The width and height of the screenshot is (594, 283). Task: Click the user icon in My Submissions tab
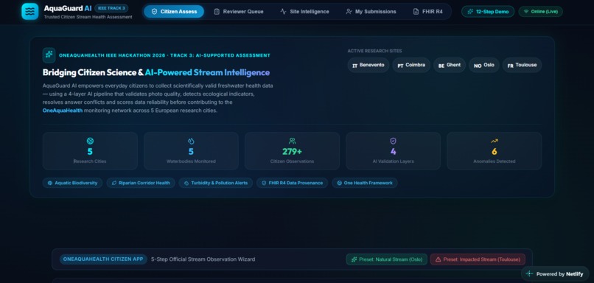[x=349, y=11]
